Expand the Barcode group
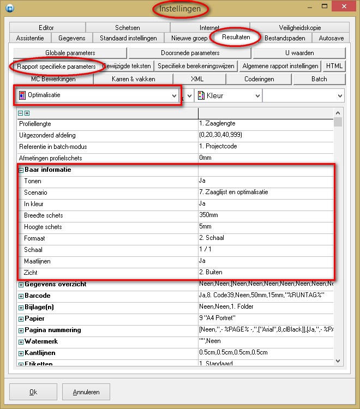The image size is (360, 409). (x=21, y=296)
